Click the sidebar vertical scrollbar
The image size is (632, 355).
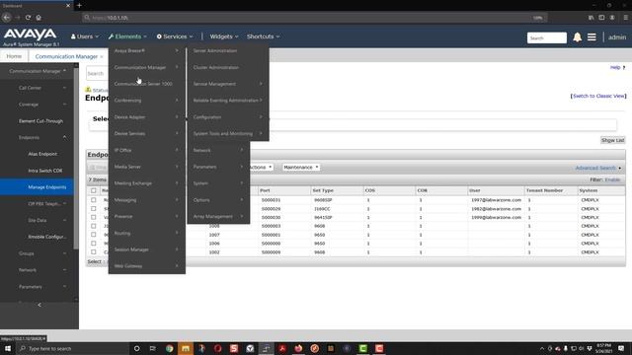click(x=76, y=157)
